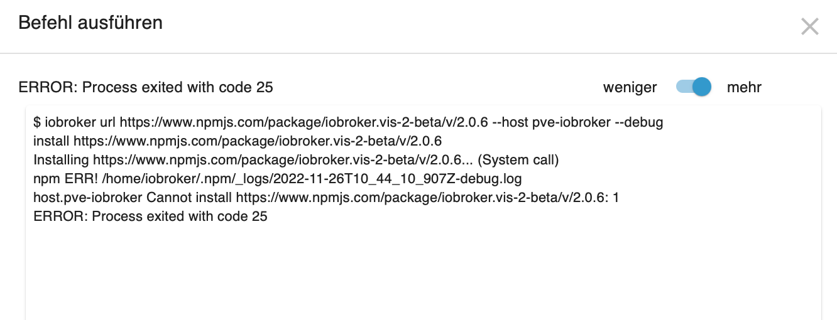Click the "--debug" flag in the command
This screenshot has width=837, height=320.
click(638, 123)
